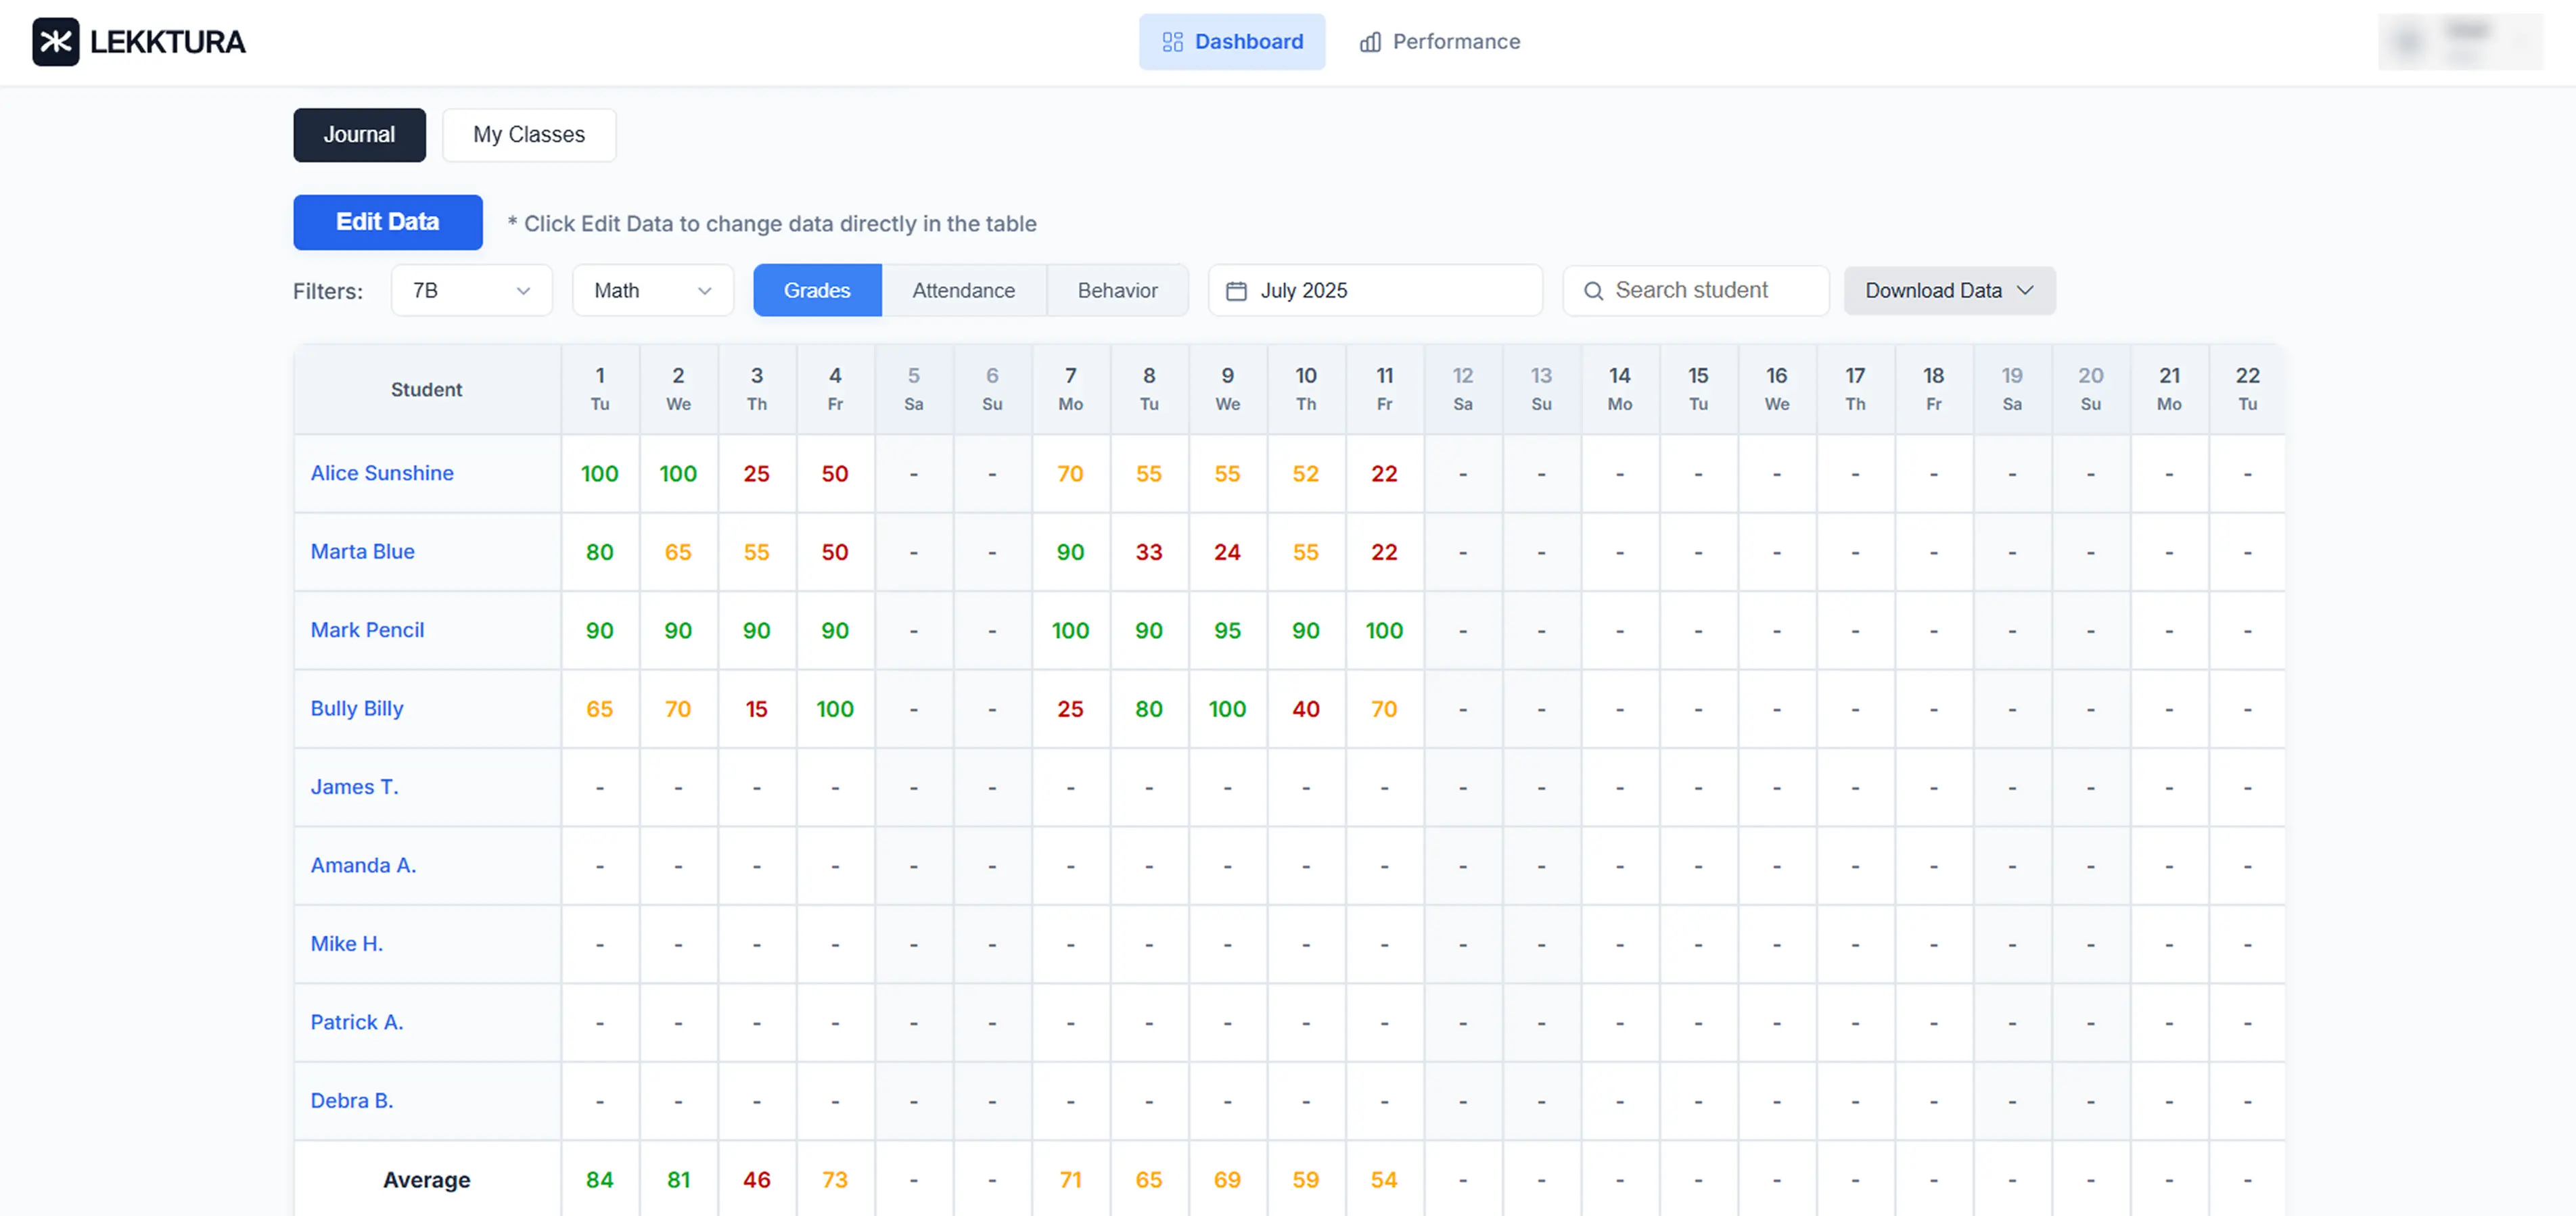Switch view to Behavior
2576x1216 pixels.
click(x=1117, y=291)
